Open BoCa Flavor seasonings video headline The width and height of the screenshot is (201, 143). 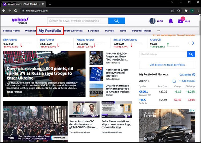pyautogui.click(x=116, y=124)
